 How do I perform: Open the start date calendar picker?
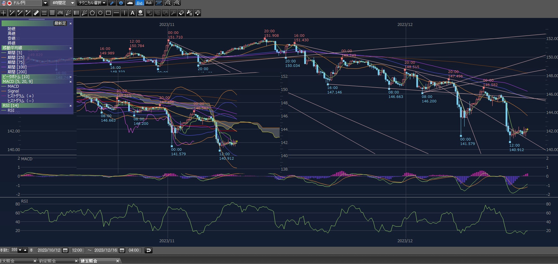(65, 250)
